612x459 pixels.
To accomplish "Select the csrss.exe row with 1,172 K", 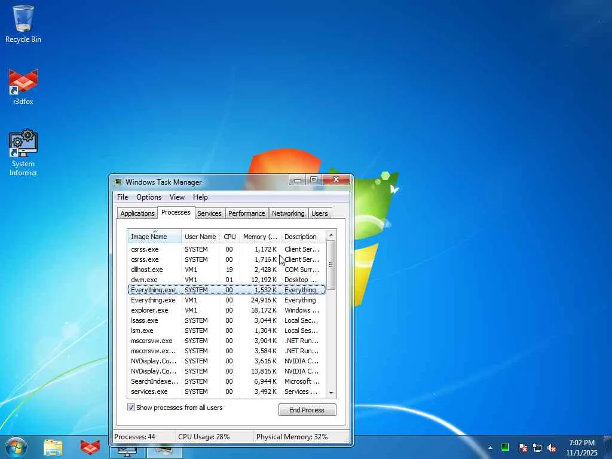I will tap(227, 249).
